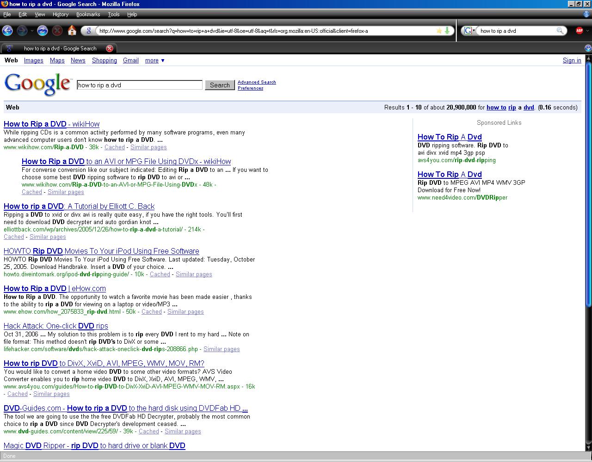Open 'How to rip DVD to DivX, XviD' result

[x=104, y=363]
